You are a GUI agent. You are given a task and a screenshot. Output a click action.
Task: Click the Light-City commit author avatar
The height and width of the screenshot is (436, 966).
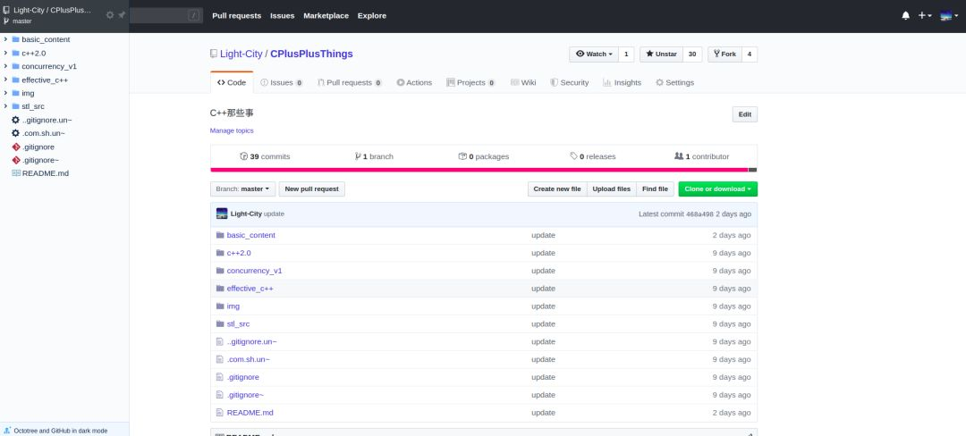pos(222,214)
